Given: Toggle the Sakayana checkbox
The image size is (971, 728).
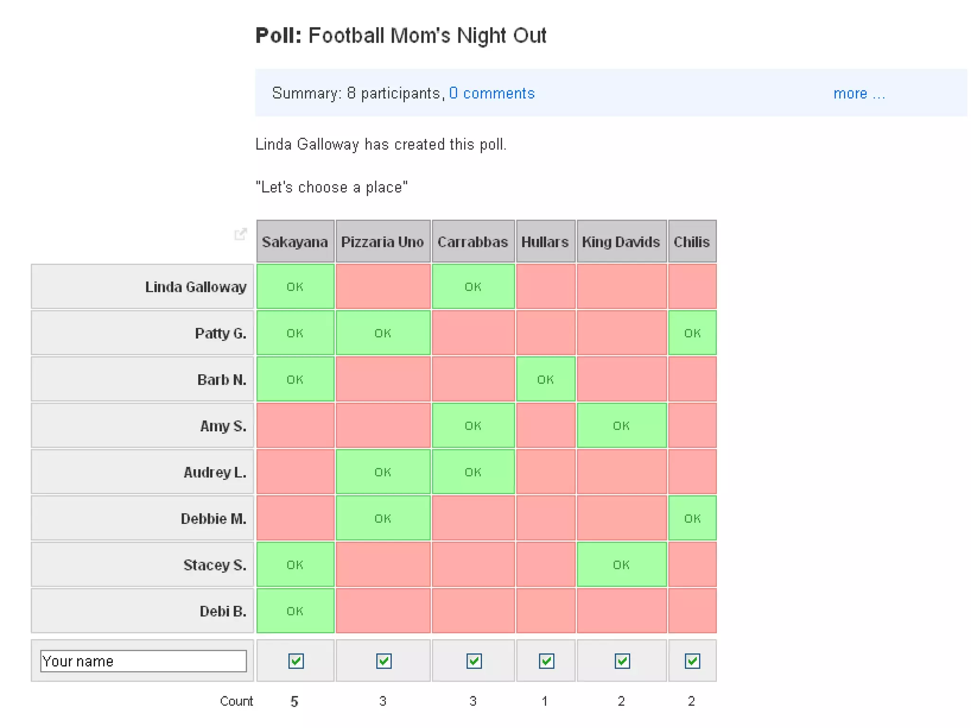Looking at the screenshot, I should 296,661.
